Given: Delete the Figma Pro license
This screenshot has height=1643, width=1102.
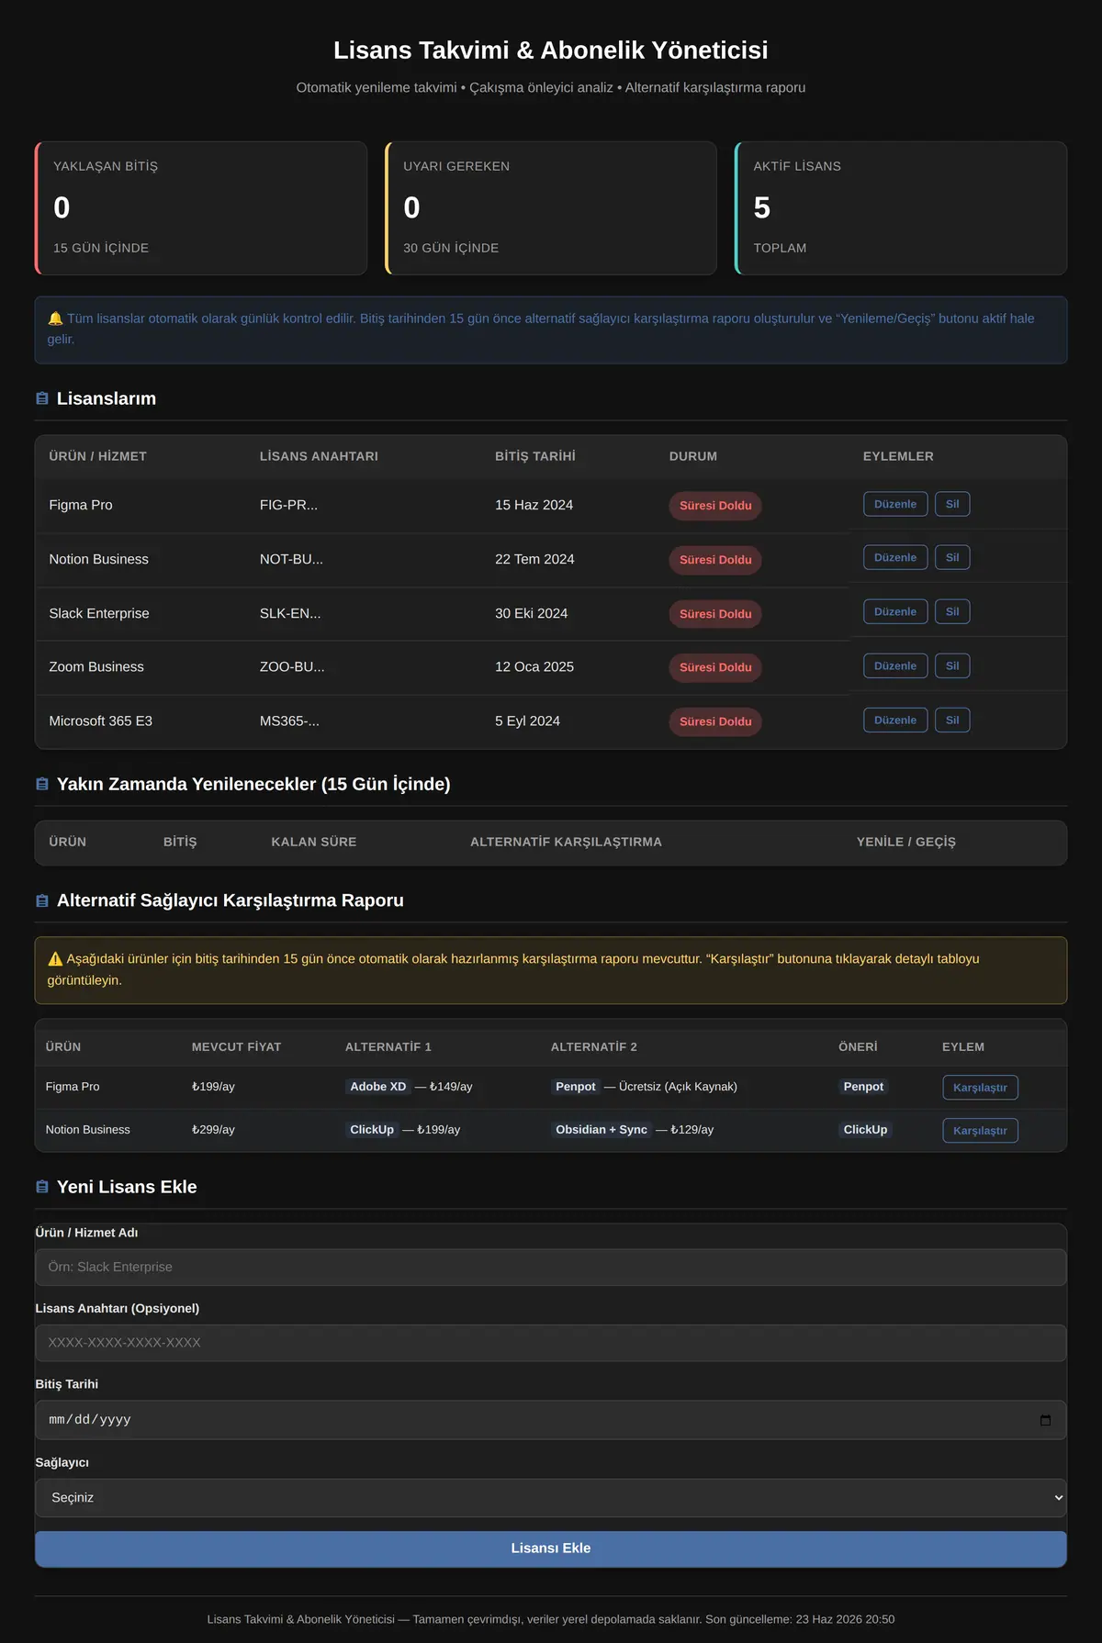Looking at the screenshot, I should pyautogui.click(x=952, y=504).
